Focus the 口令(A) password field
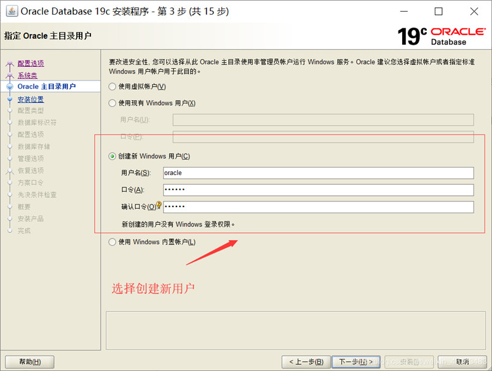492x371 pixels. [318, 190]
